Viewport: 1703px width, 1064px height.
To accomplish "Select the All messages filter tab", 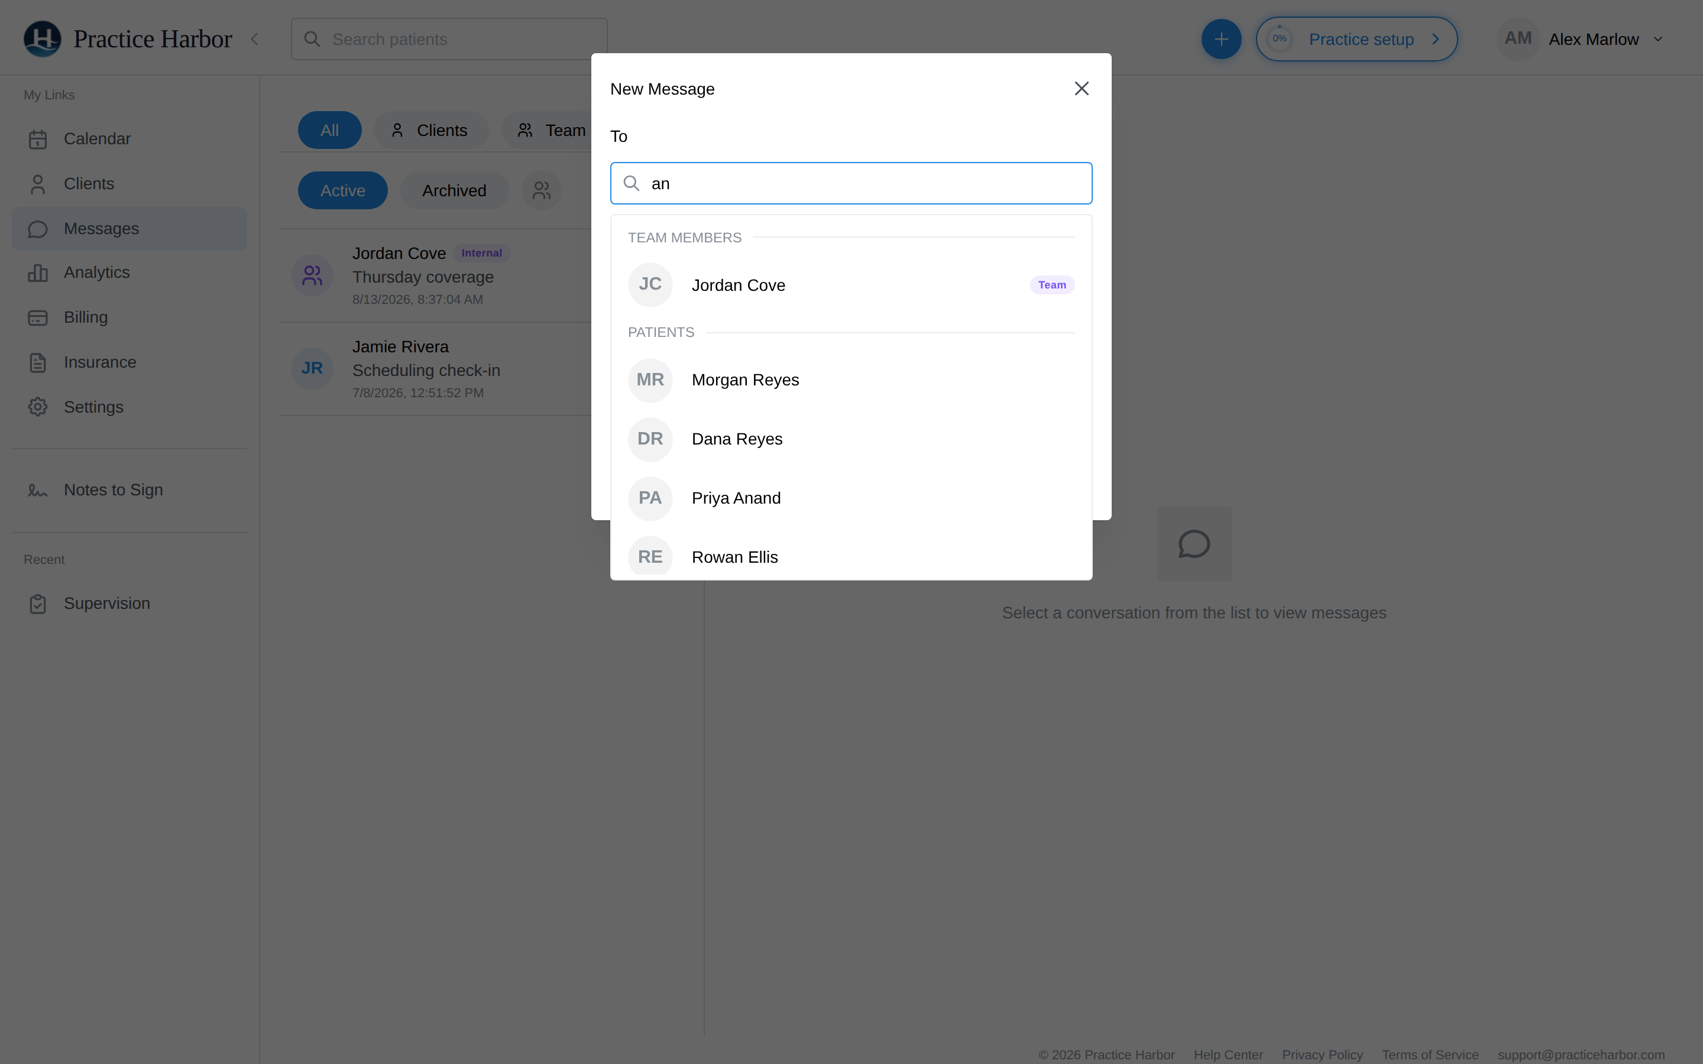I will click(329, 130).
